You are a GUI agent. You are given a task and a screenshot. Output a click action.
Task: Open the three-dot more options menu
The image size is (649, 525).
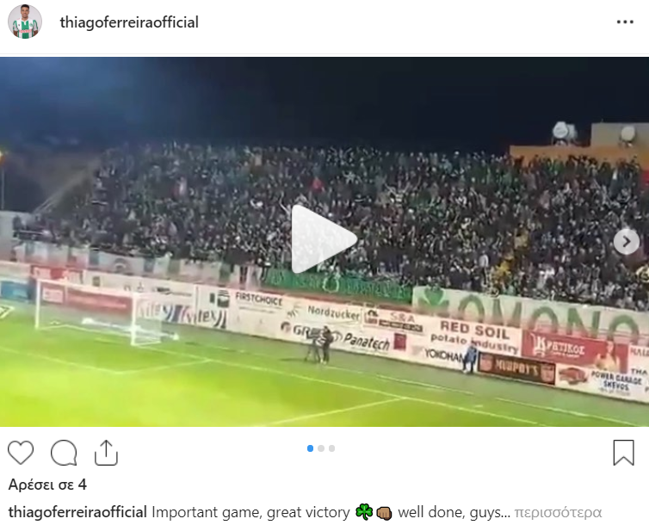625,22
